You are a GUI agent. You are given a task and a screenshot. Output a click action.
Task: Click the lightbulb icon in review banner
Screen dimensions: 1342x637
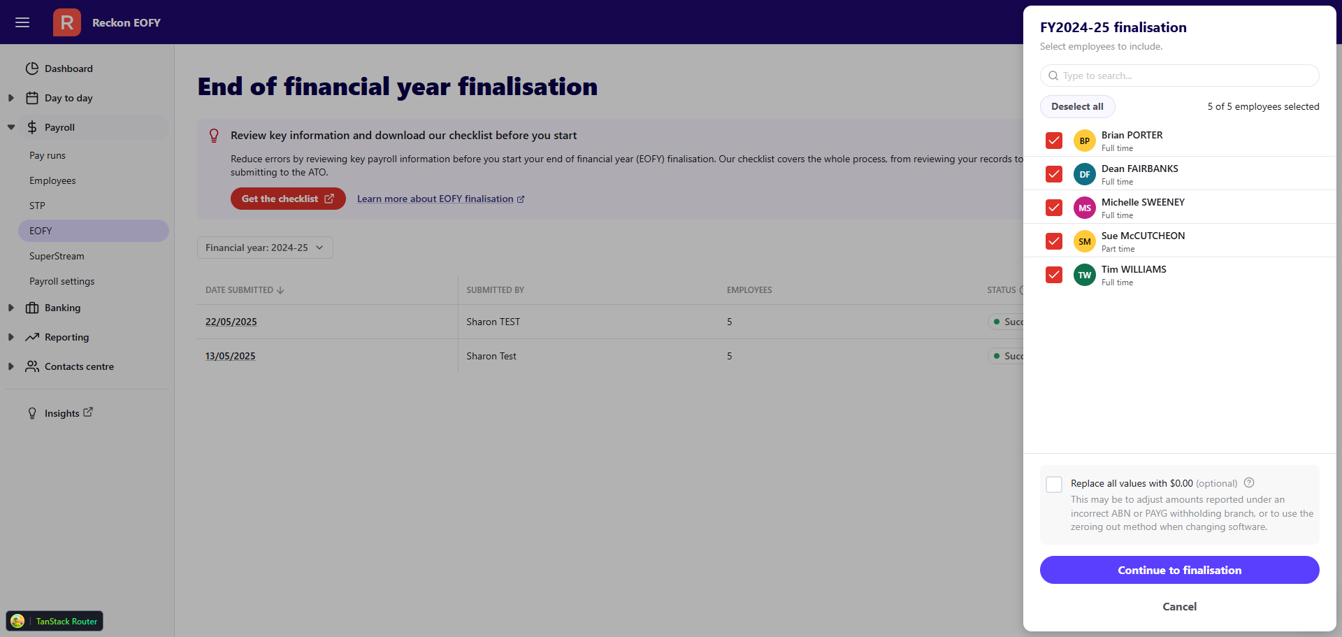click(214, 136)
